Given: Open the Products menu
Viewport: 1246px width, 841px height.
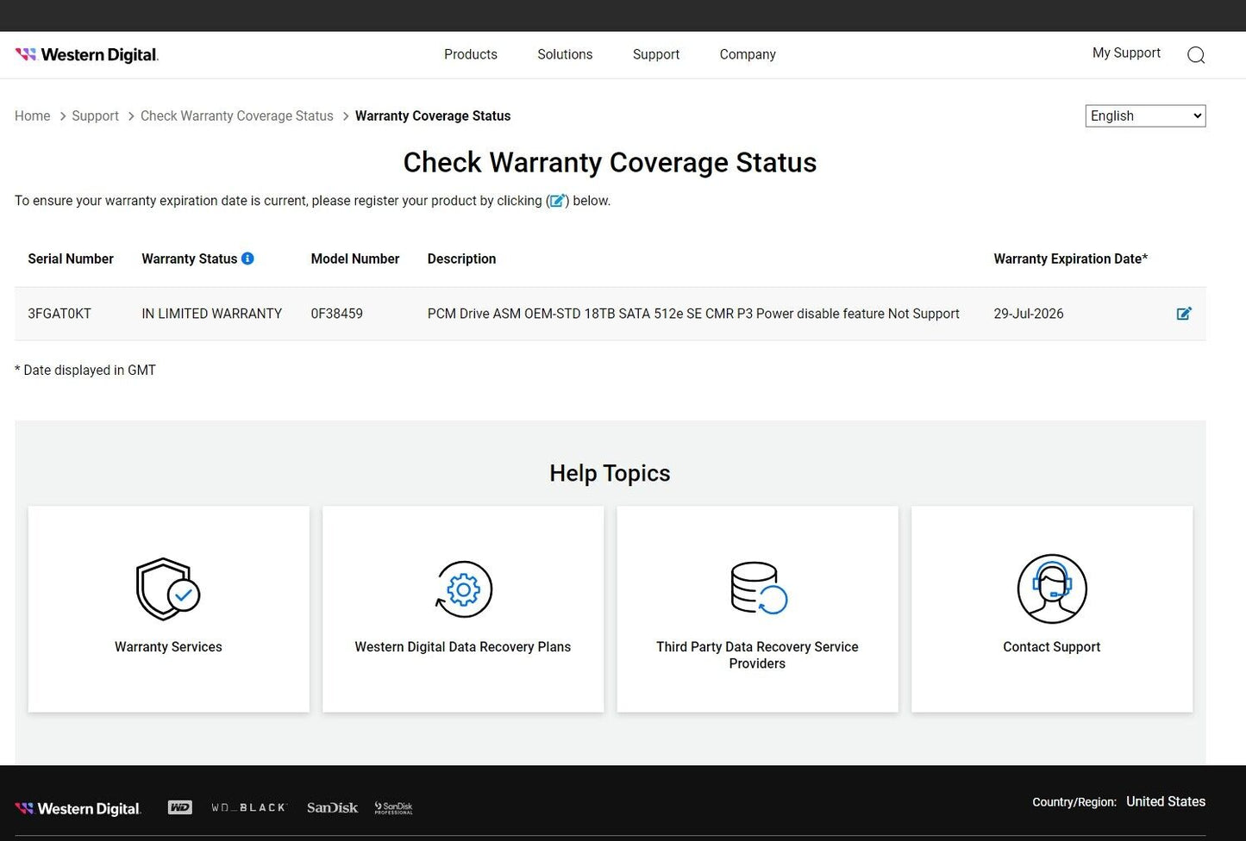Looking at the screenshot, I should point(471,54).
